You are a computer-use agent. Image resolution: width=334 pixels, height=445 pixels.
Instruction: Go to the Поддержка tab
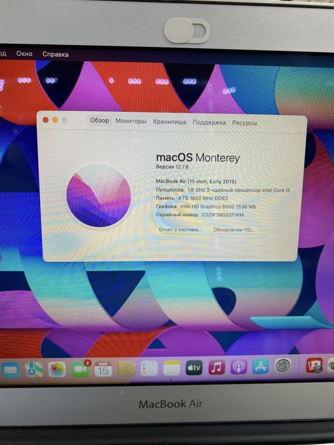pos(209,122)
